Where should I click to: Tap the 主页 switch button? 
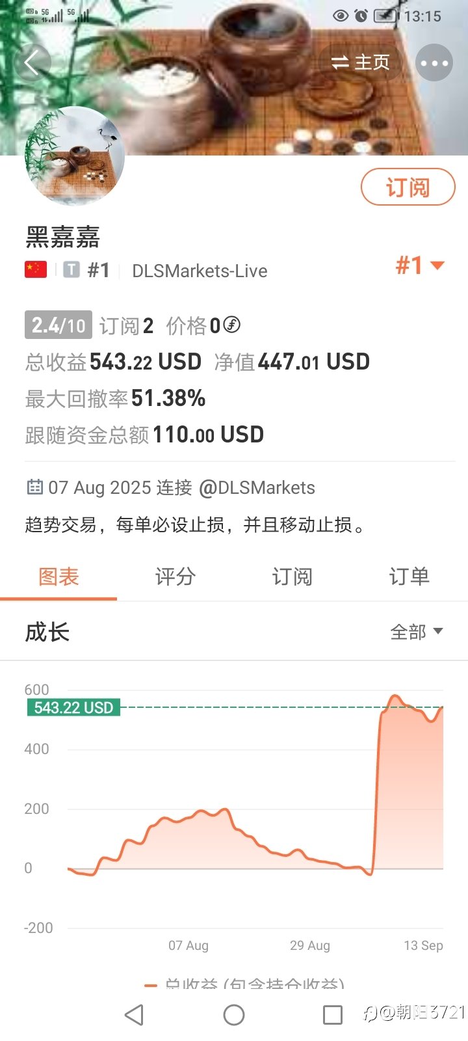pos(360,62)
